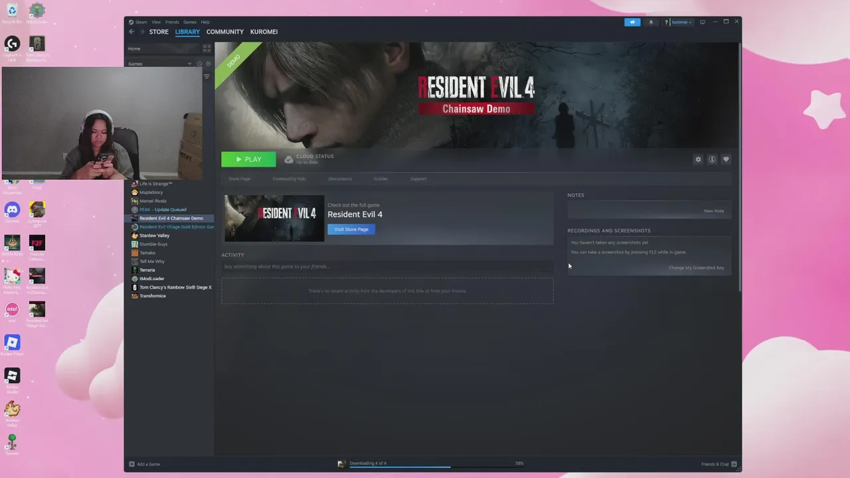This screenshot has width=850, height=478.
Task: Open the Support link
Action: [x=418, y=179]
